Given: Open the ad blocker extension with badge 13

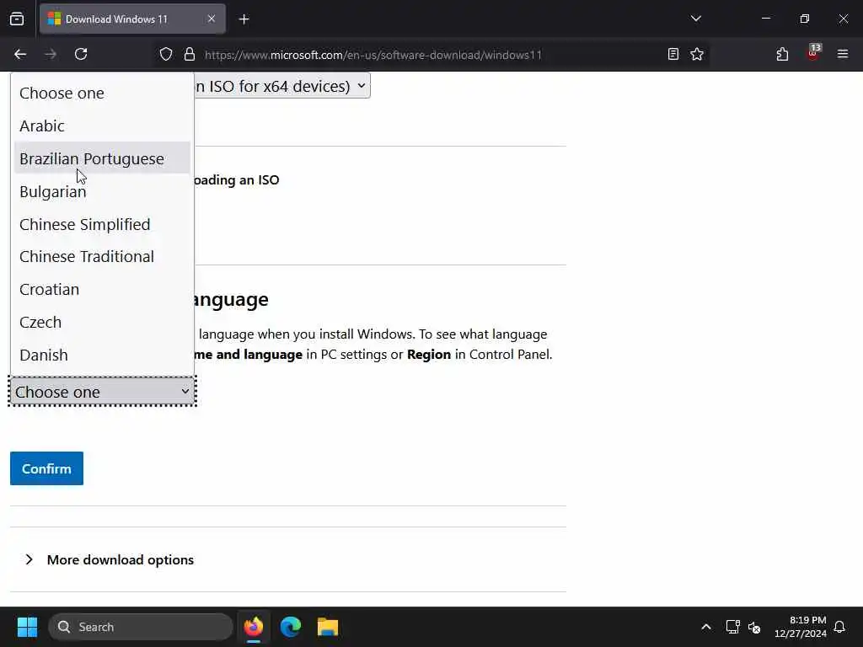Looking at the screenshot, I should 813,53.
